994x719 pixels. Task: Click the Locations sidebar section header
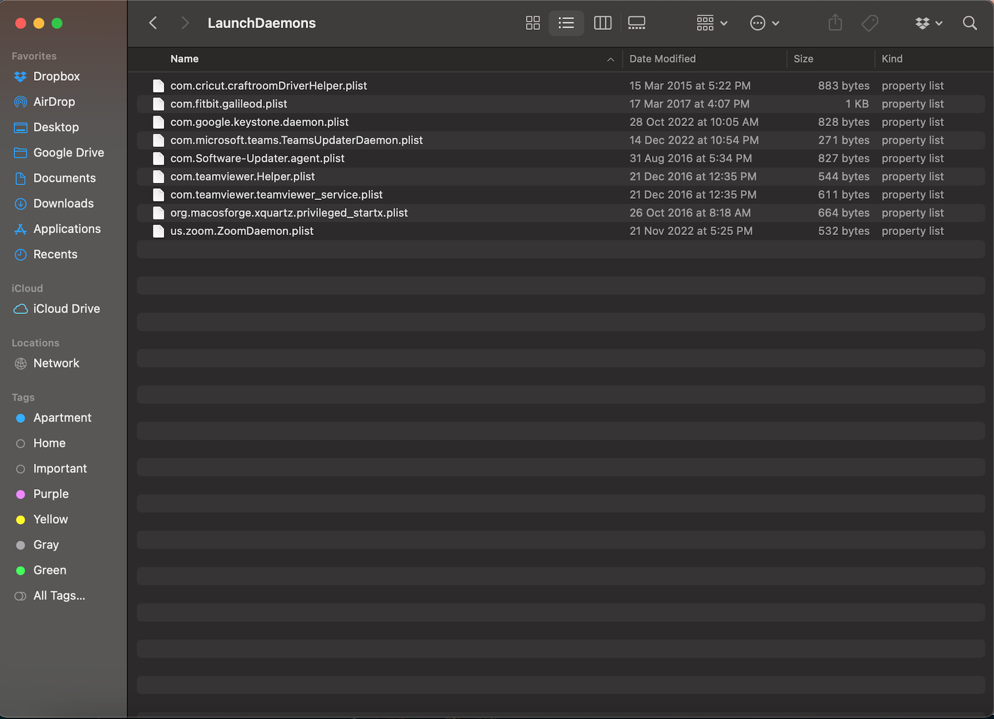35,343
